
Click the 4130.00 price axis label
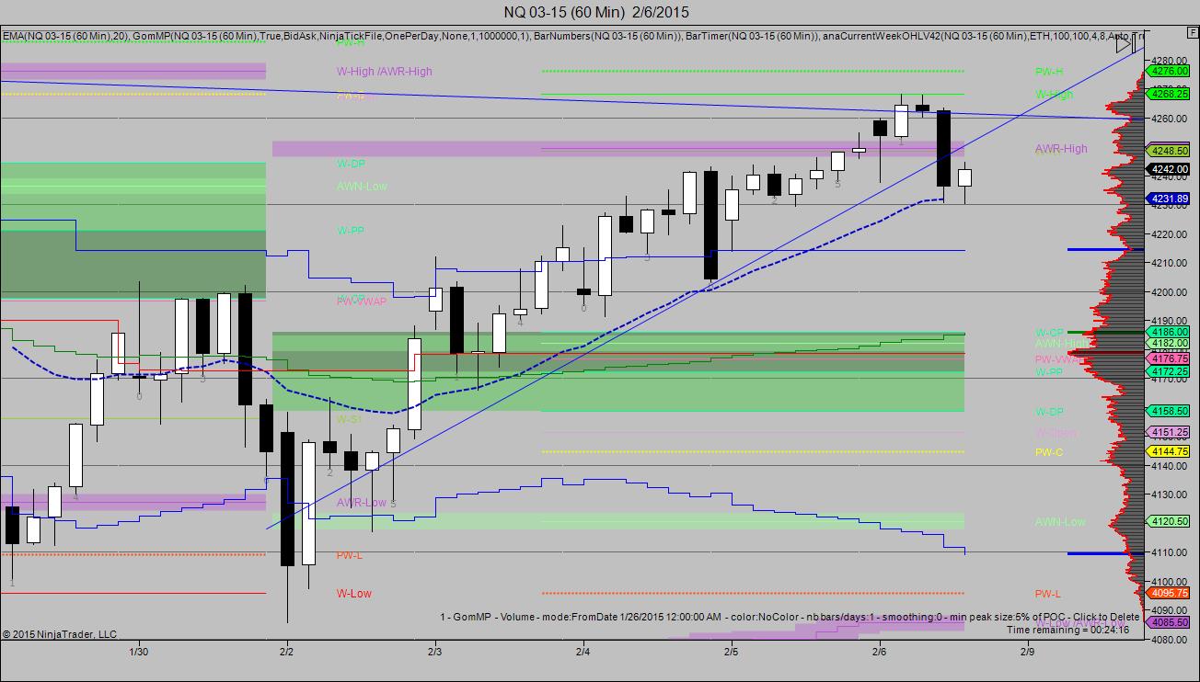pyautogui.click(x=1169, y=494)
